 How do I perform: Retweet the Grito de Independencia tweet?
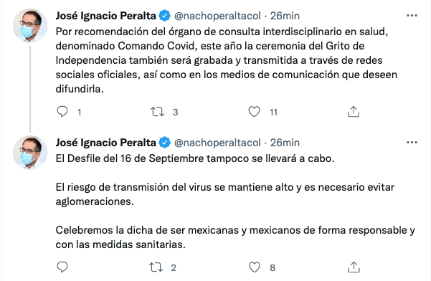coord(157,112)
